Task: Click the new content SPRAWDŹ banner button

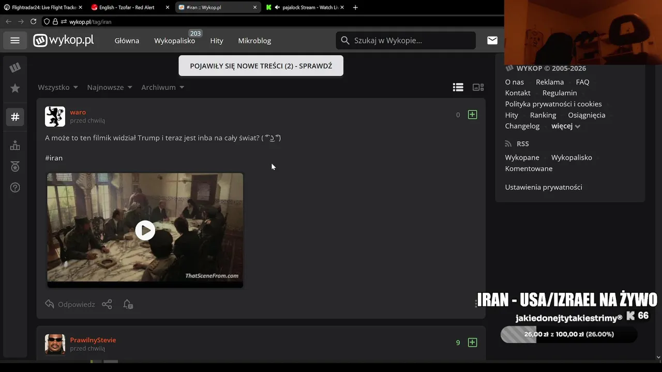Action: pyautogui.click(x=261, y=66)
